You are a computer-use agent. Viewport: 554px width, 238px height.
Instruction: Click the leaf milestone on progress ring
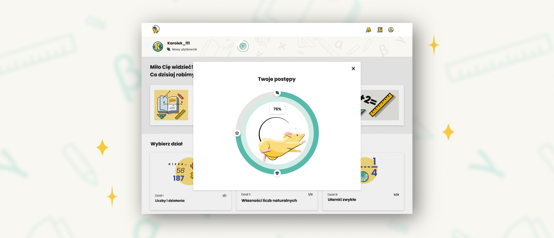(277, 93)
